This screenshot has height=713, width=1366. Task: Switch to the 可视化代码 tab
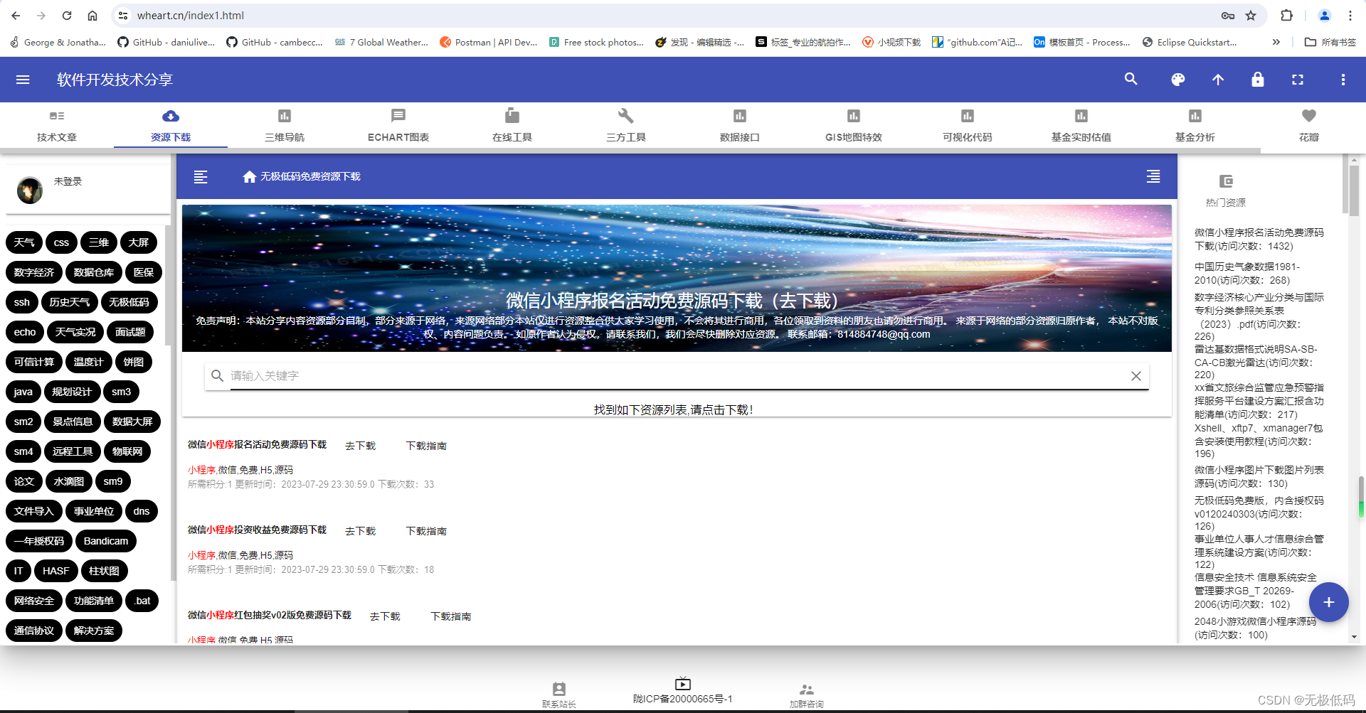[x=968, y=126]
